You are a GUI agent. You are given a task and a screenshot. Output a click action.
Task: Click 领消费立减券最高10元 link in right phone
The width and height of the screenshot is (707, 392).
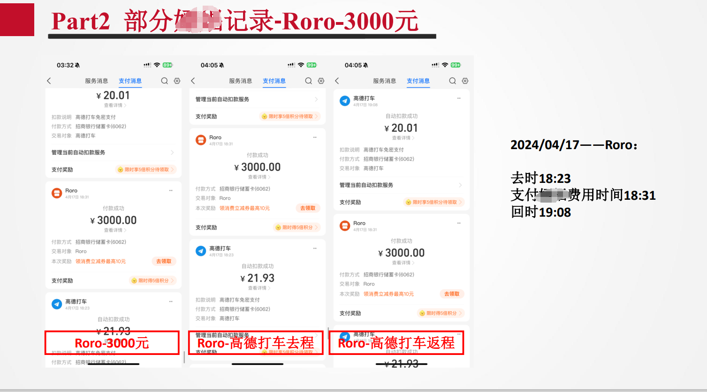tap(388, 294)
